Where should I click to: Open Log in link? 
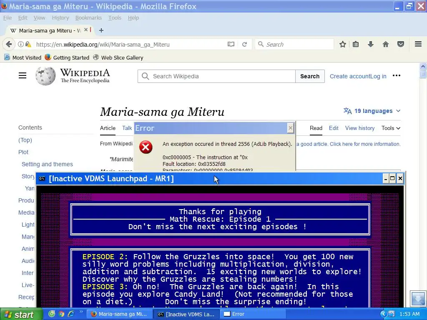(378, 76)
